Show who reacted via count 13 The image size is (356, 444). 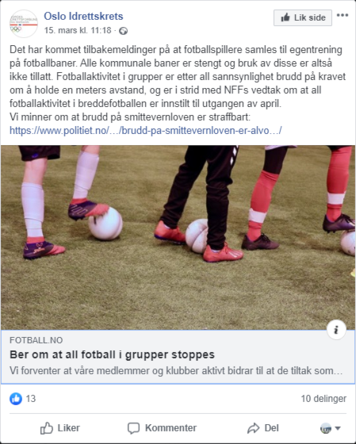pyautogui.click(x=31, y=399)
